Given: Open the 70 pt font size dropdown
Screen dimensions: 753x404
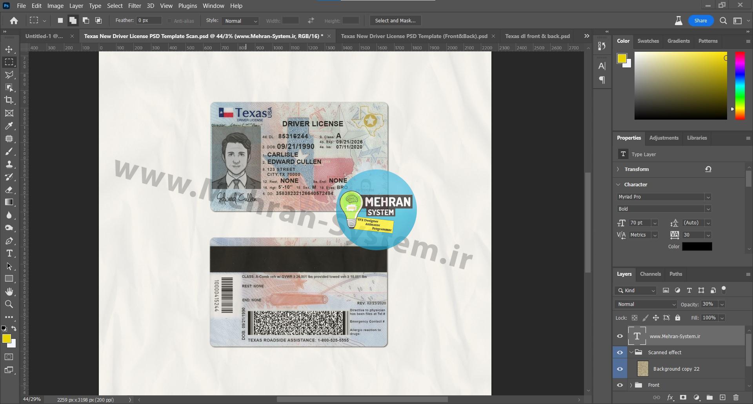Looking at the screenshot, I should [655, 223].
